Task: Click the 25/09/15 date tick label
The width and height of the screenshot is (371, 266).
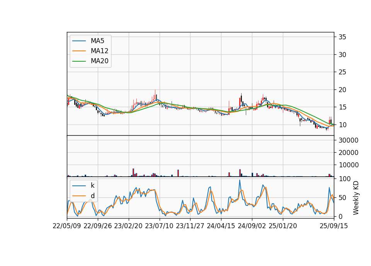Action: 334,226
